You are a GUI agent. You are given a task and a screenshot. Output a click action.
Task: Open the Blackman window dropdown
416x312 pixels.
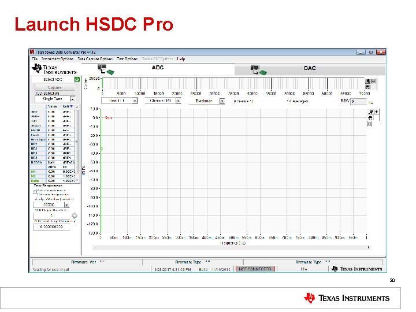(x=222, y=101)
